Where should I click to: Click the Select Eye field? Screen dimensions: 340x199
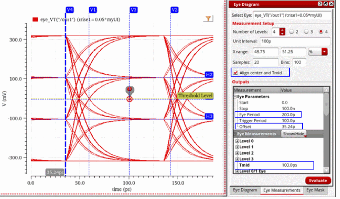pyautogui.click(x=292, y=15)
